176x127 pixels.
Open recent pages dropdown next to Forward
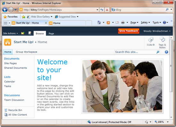[15, 10]
